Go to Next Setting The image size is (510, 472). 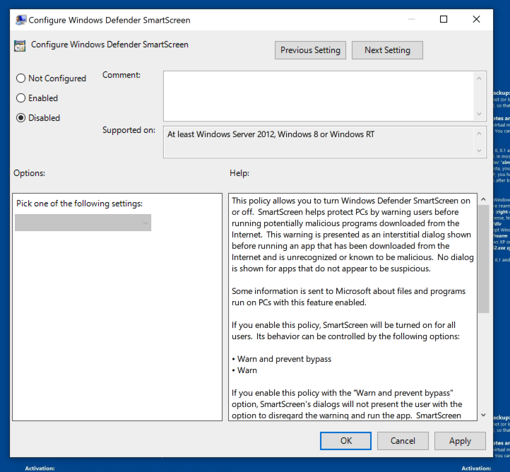(x=387, y=50)
